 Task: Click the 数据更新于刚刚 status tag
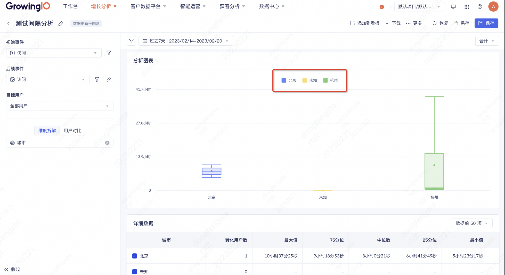(86, 23)
